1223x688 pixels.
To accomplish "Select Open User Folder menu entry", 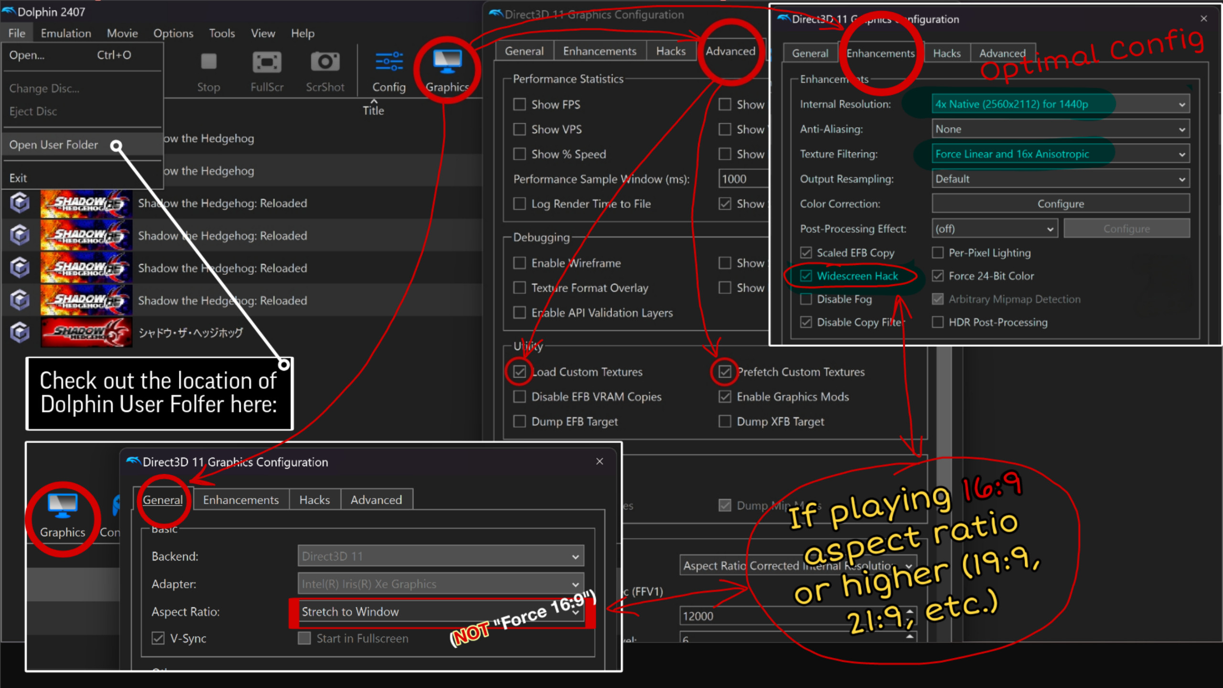I will tap(54, 145).
